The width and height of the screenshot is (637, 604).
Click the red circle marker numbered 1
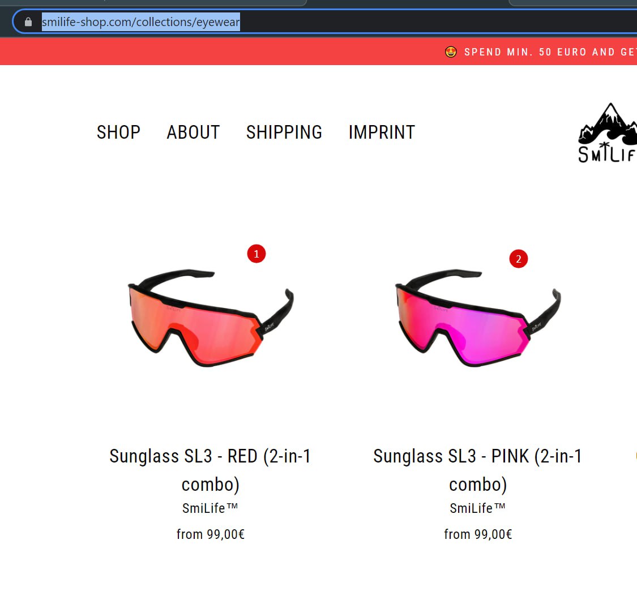(256, 254)
